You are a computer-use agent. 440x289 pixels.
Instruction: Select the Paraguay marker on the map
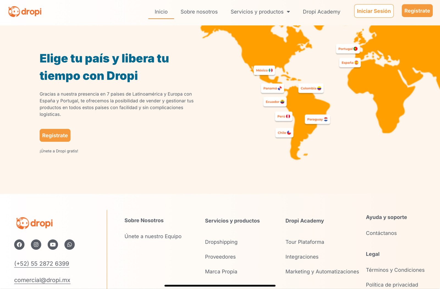coord(317,120)
